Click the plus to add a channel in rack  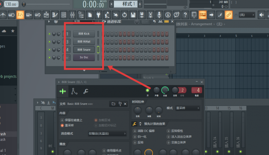click(84, 70)
